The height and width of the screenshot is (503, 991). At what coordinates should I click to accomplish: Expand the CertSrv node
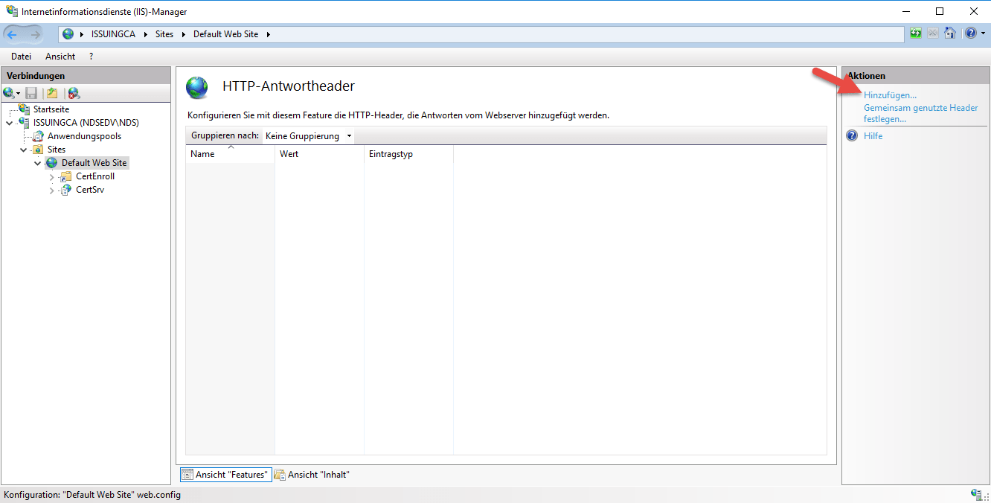click(x=51, y=190)
